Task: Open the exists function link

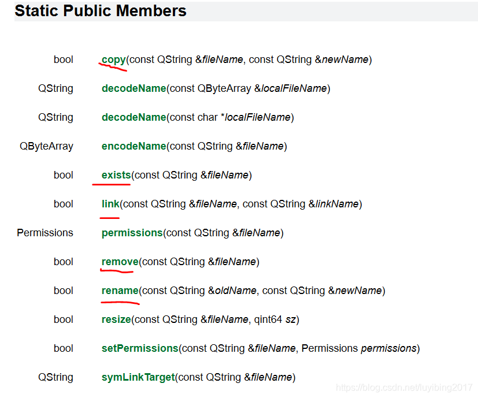Action: point(116,175)
